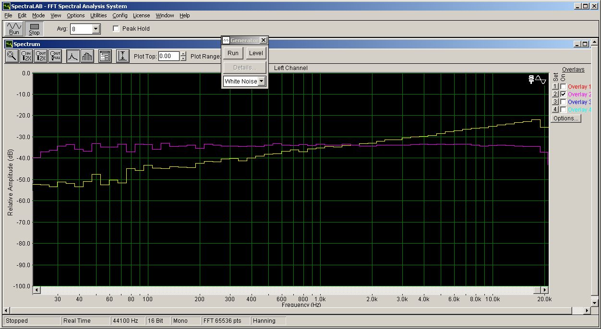Viewport: 601px width, 329px height.
Task: Expand the White Noise signal dropdown
Action: (x=262, y=82)
